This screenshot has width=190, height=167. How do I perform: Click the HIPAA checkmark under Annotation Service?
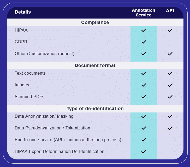click(144, 30)
